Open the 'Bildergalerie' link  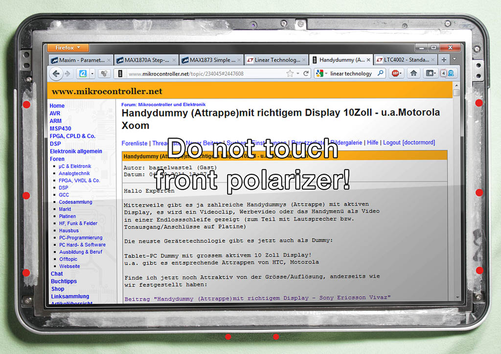pos(346,143)
